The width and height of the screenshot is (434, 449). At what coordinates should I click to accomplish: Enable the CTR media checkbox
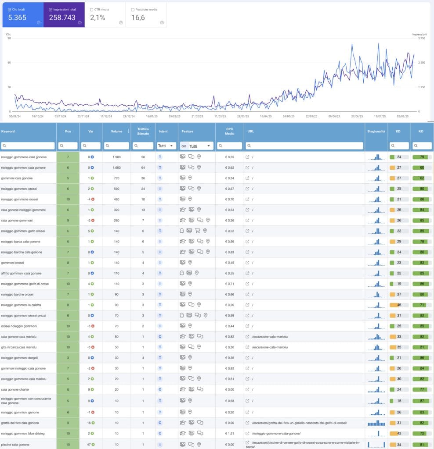point(91,10)
